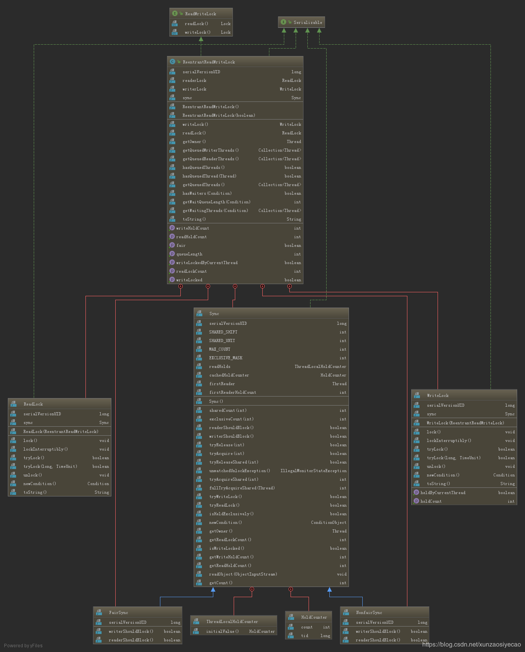Click the ReentrantReadWriteLock class icon
This screenshot has width=525, height=652.
click(173, 62)
